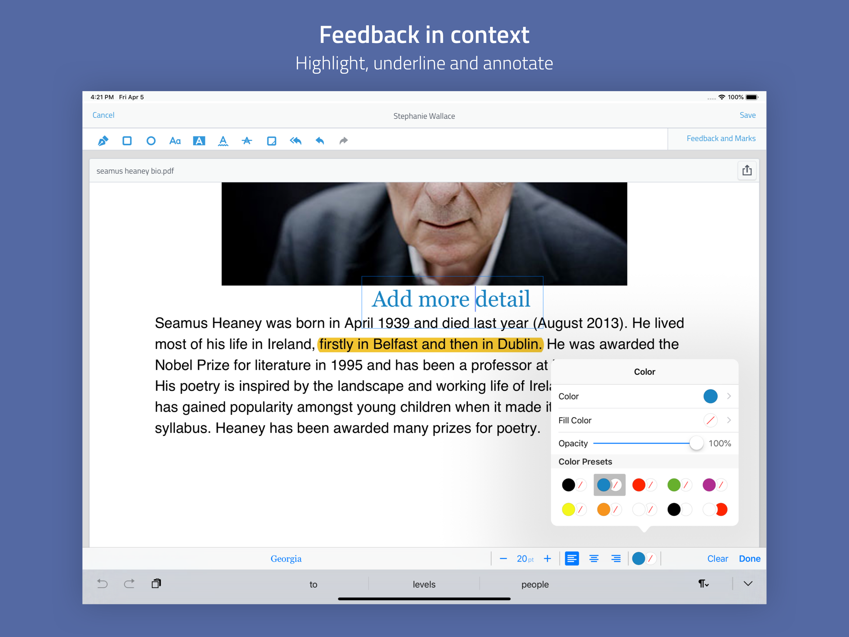Click the Color Presets heading

pyautogui.click(x=585, y=462)
